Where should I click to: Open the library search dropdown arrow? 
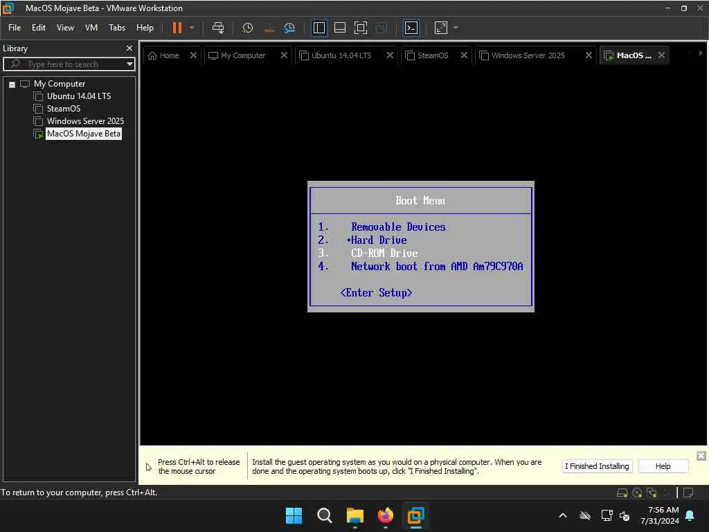click(x=129, y=64)
